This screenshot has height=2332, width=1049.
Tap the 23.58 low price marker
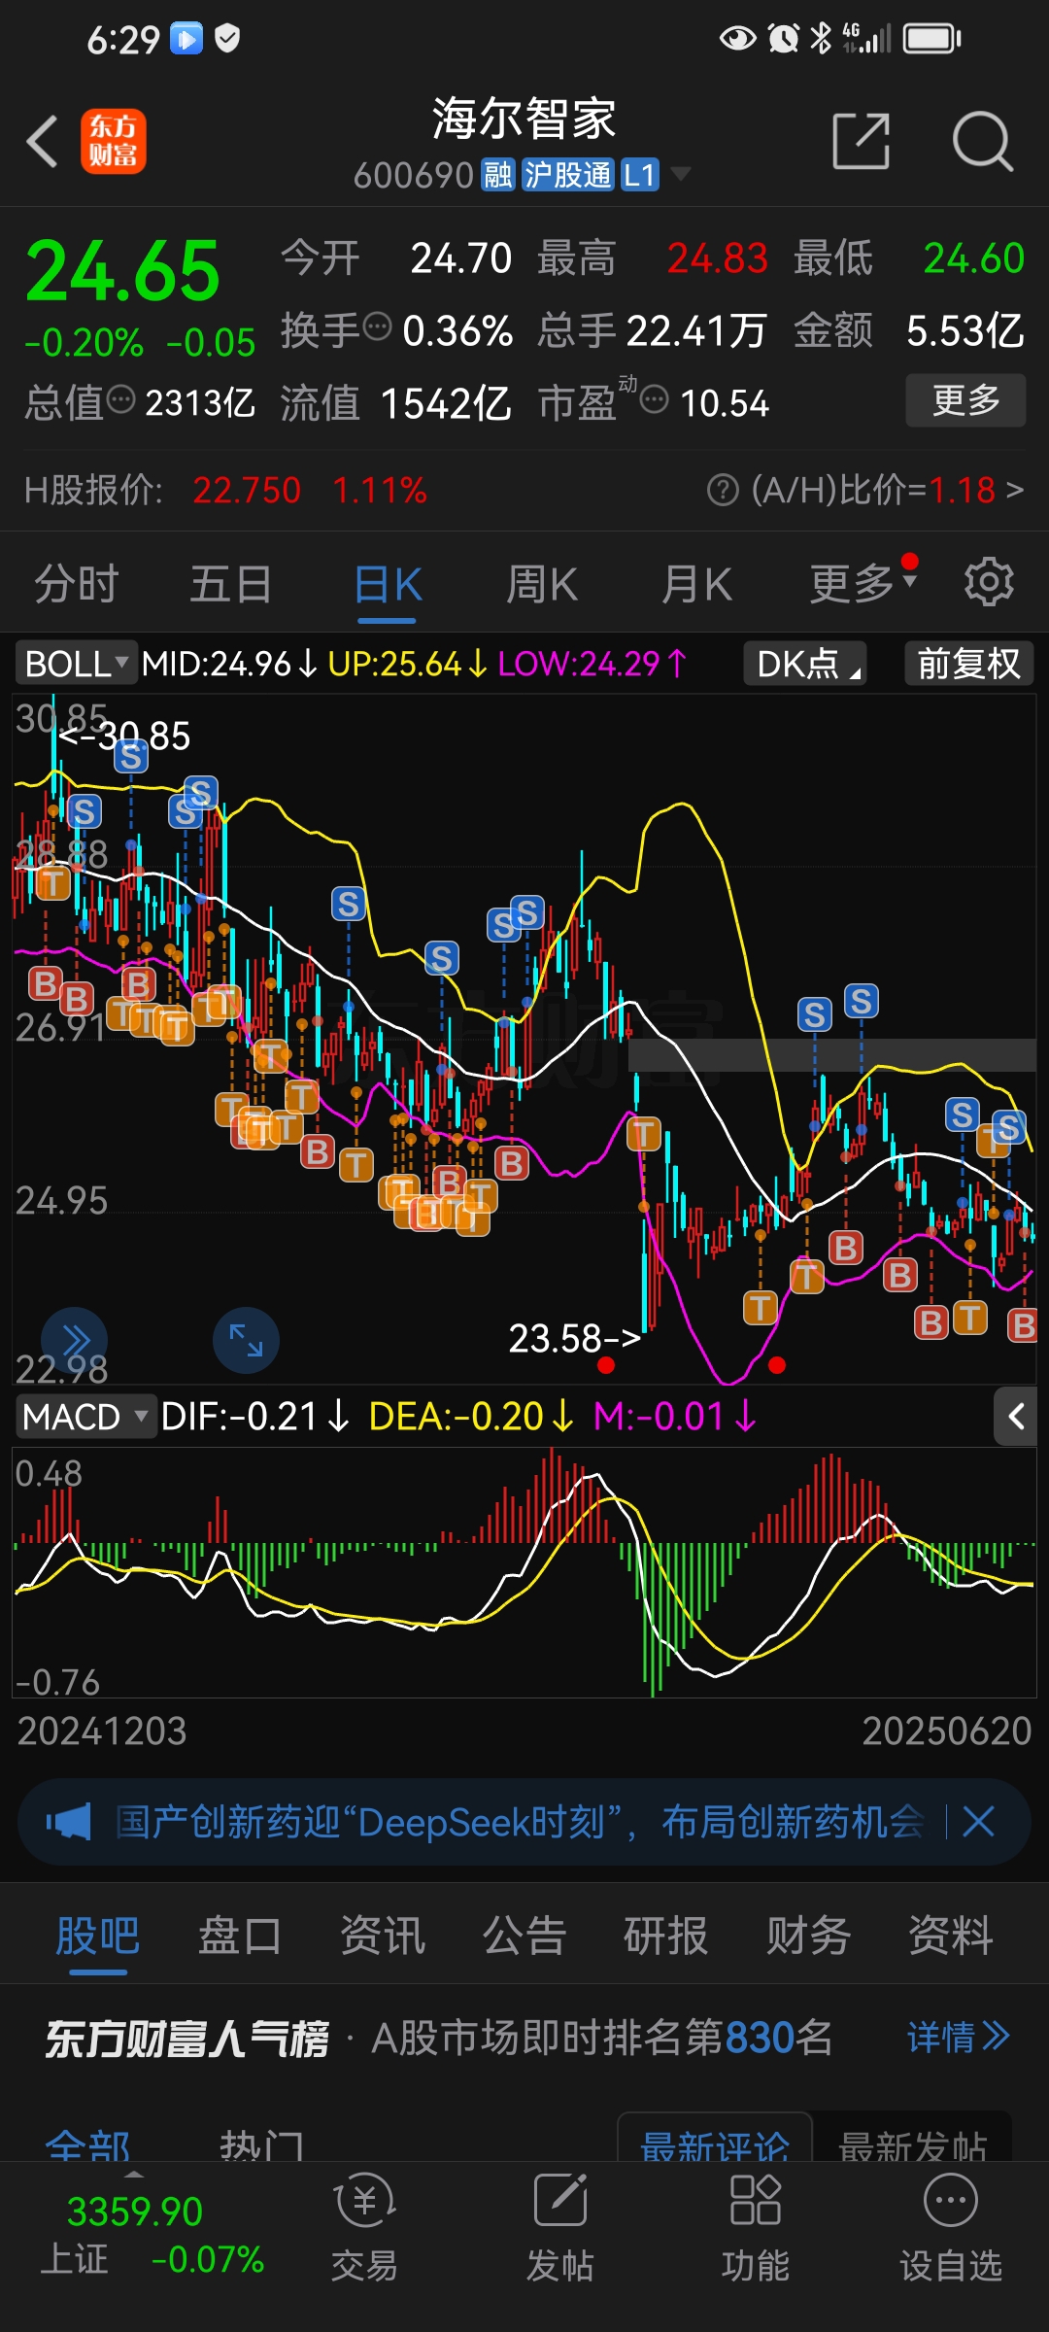(x=574, y=1339)
